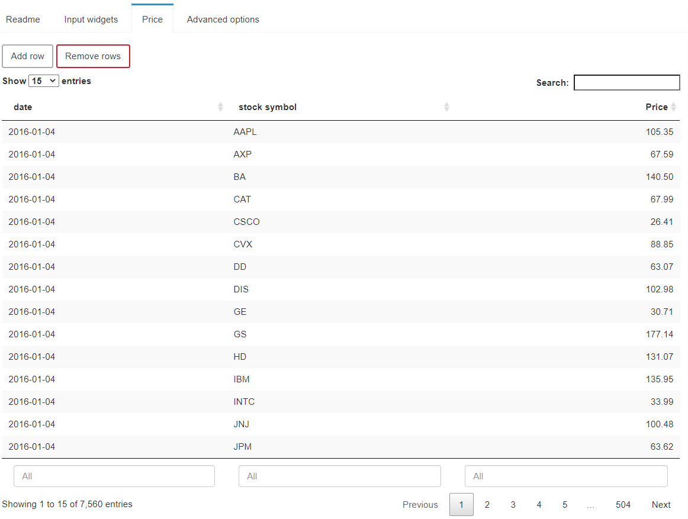Go to the Advanced options tab
Screen dimensions: 688x519
coord(223,20)
